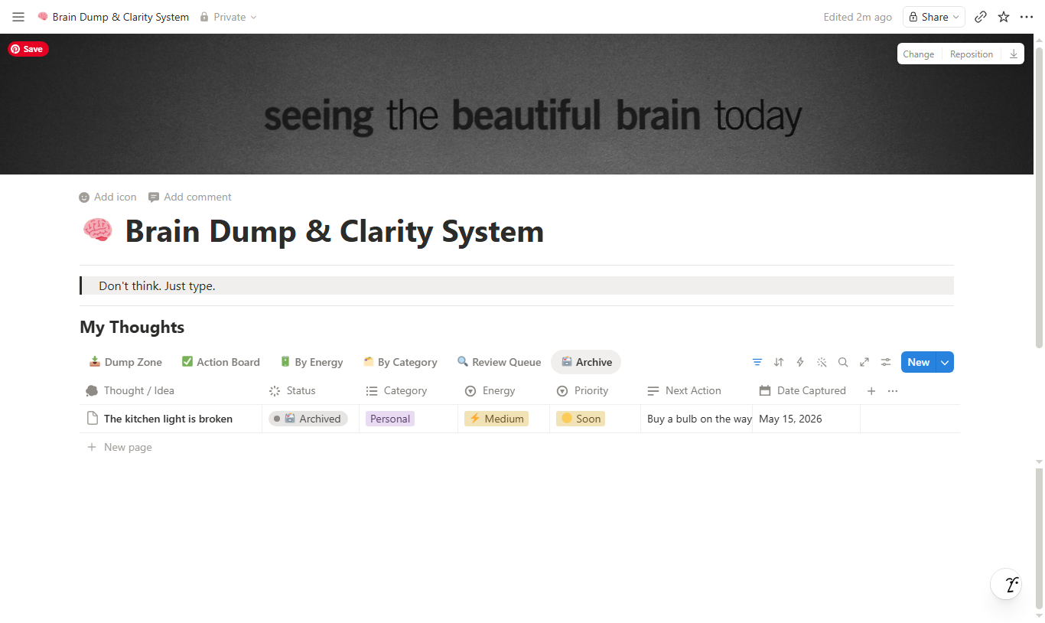This screenshot has height=623, width=1045.
Task: Favorite the page with star icon
Action: coord(1004,17)
